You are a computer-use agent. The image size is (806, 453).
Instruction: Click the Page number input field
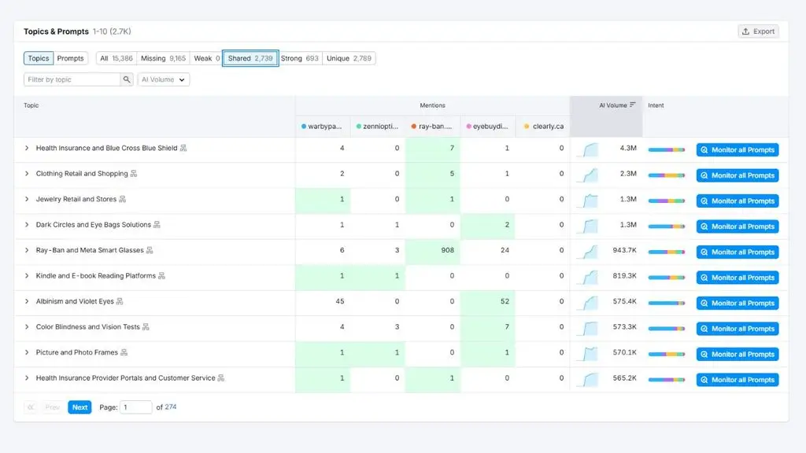tap(135, 407)
